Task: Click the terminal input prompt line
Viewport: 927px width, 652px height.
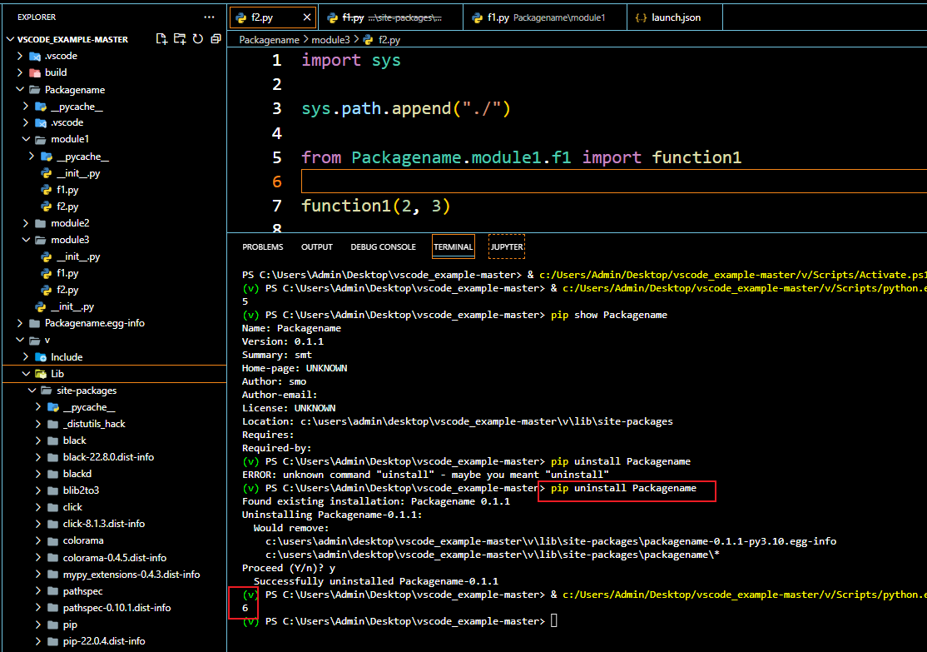Action: [553, 621]
